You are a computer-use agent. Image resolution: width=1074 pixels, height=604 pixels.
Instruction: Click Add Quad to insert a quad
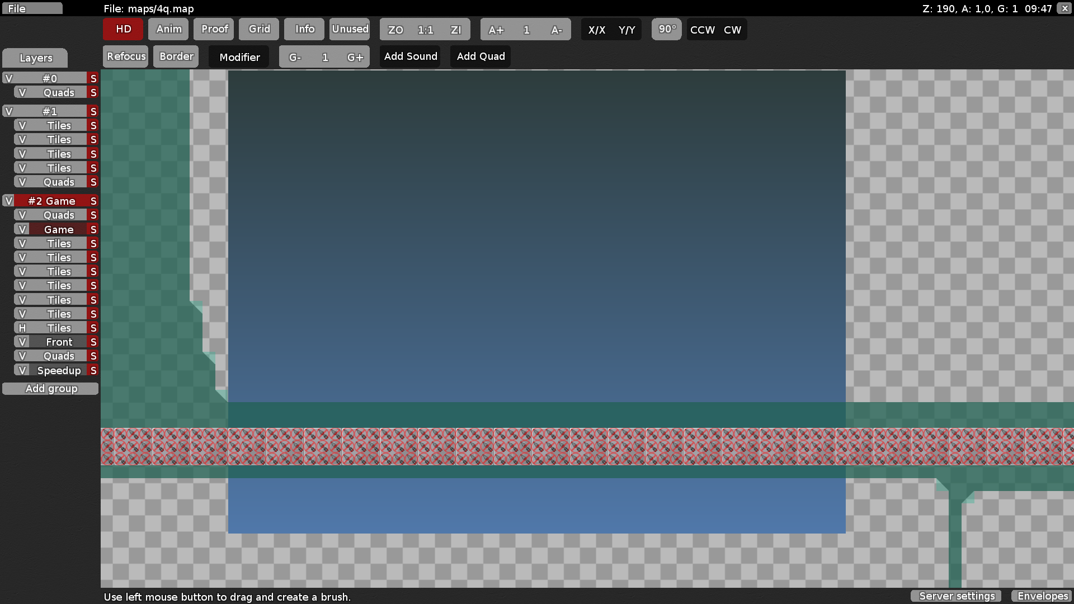(x=480, y=56)
